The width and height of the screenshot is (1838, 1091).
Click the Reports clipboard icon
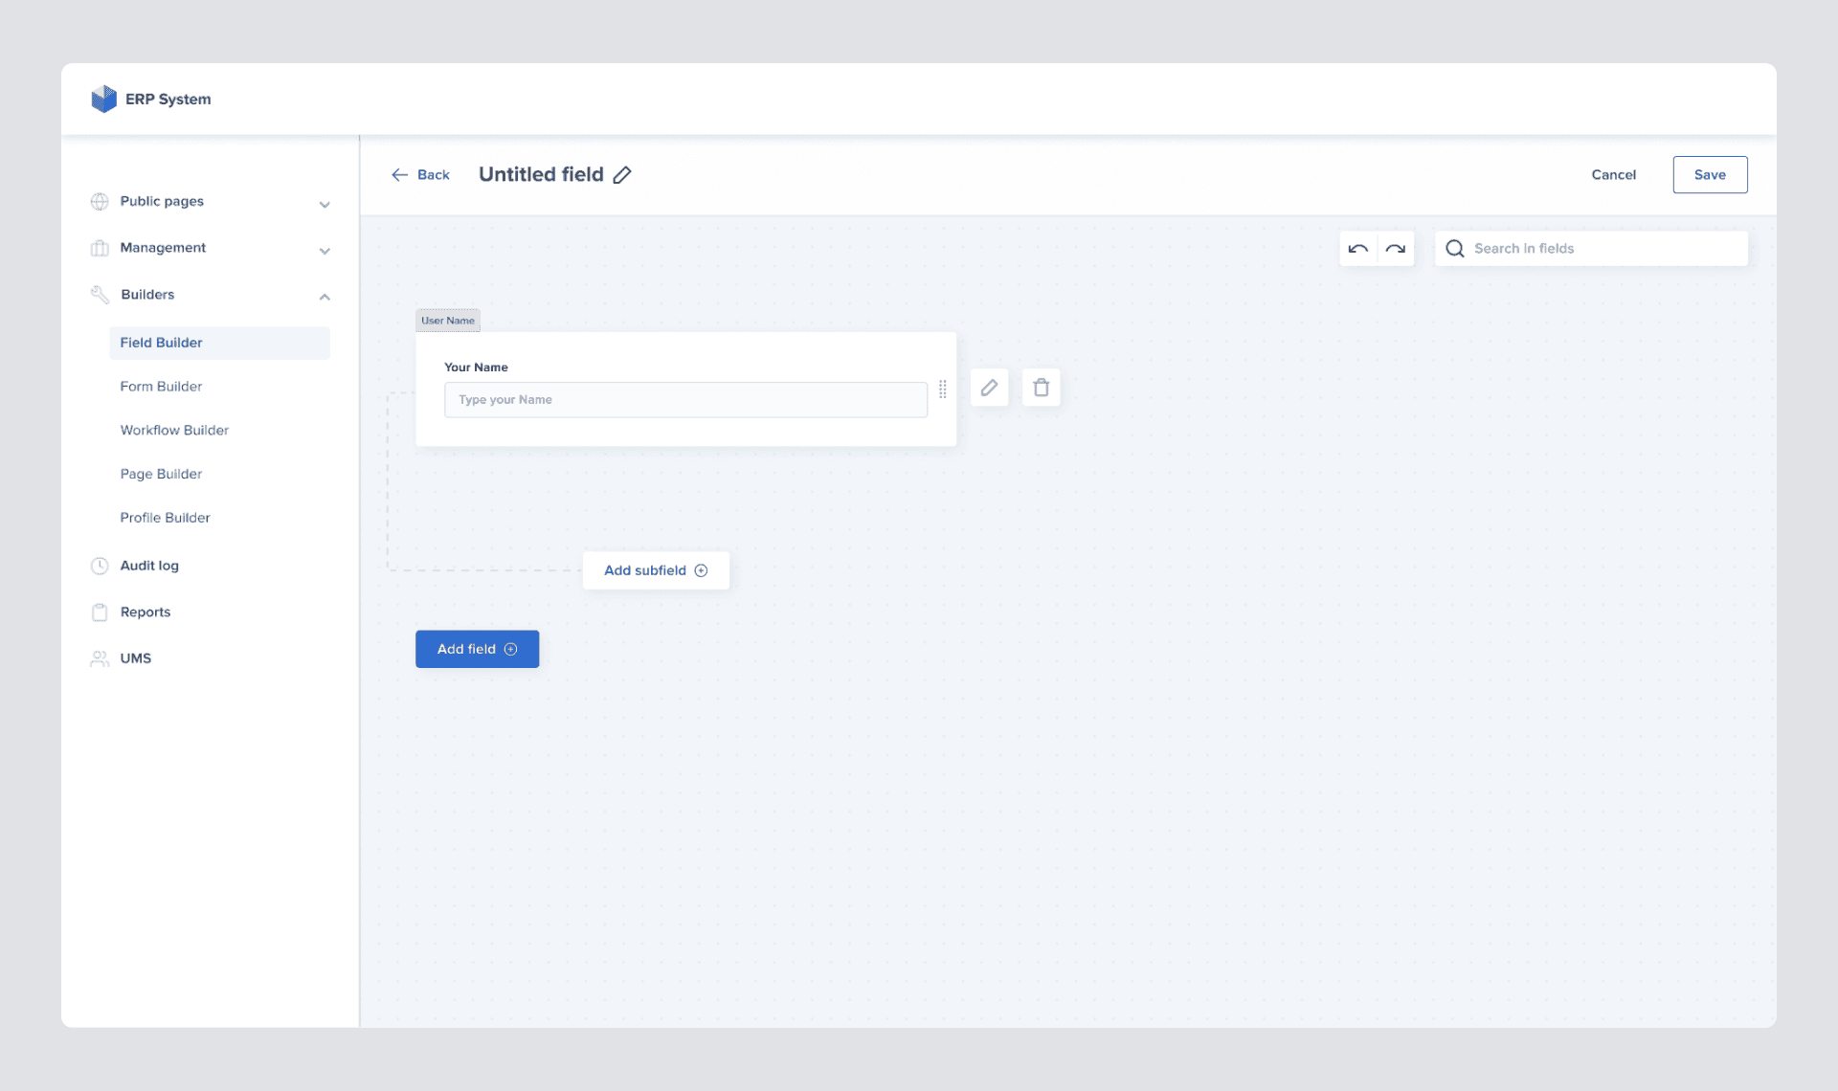[x=100, y=612]
